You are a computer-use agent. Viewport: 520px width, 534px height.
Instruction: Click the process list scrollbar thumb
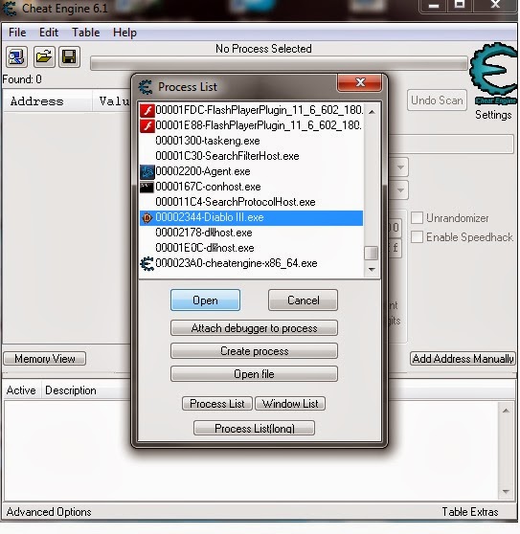tap(372, 253)
